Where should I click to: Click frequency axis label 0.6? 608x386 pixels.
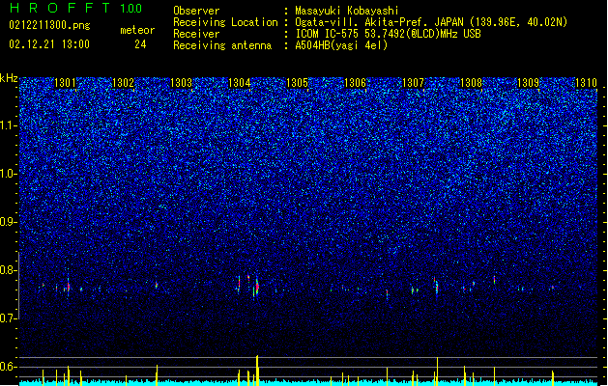9,367
